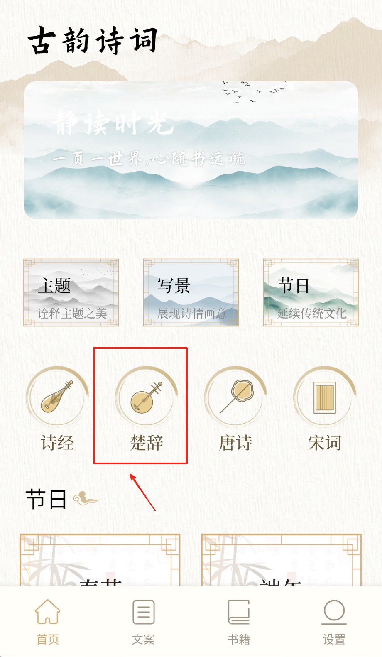
Task: Open the 节日 category card
Action: (x=311, y=292)
